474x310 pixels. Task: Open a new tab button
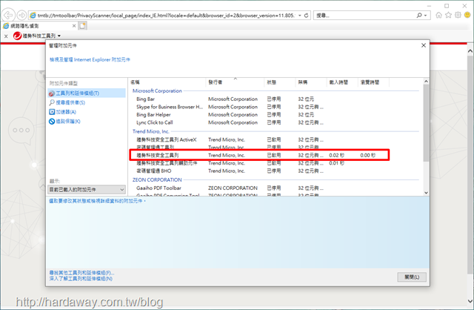(82, 26)
